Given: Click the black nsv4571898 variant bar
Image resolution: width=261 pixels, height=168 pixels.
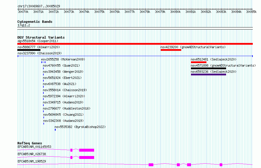Looking at the screenshot, I should pyautogui.click(x=209, y=68).
